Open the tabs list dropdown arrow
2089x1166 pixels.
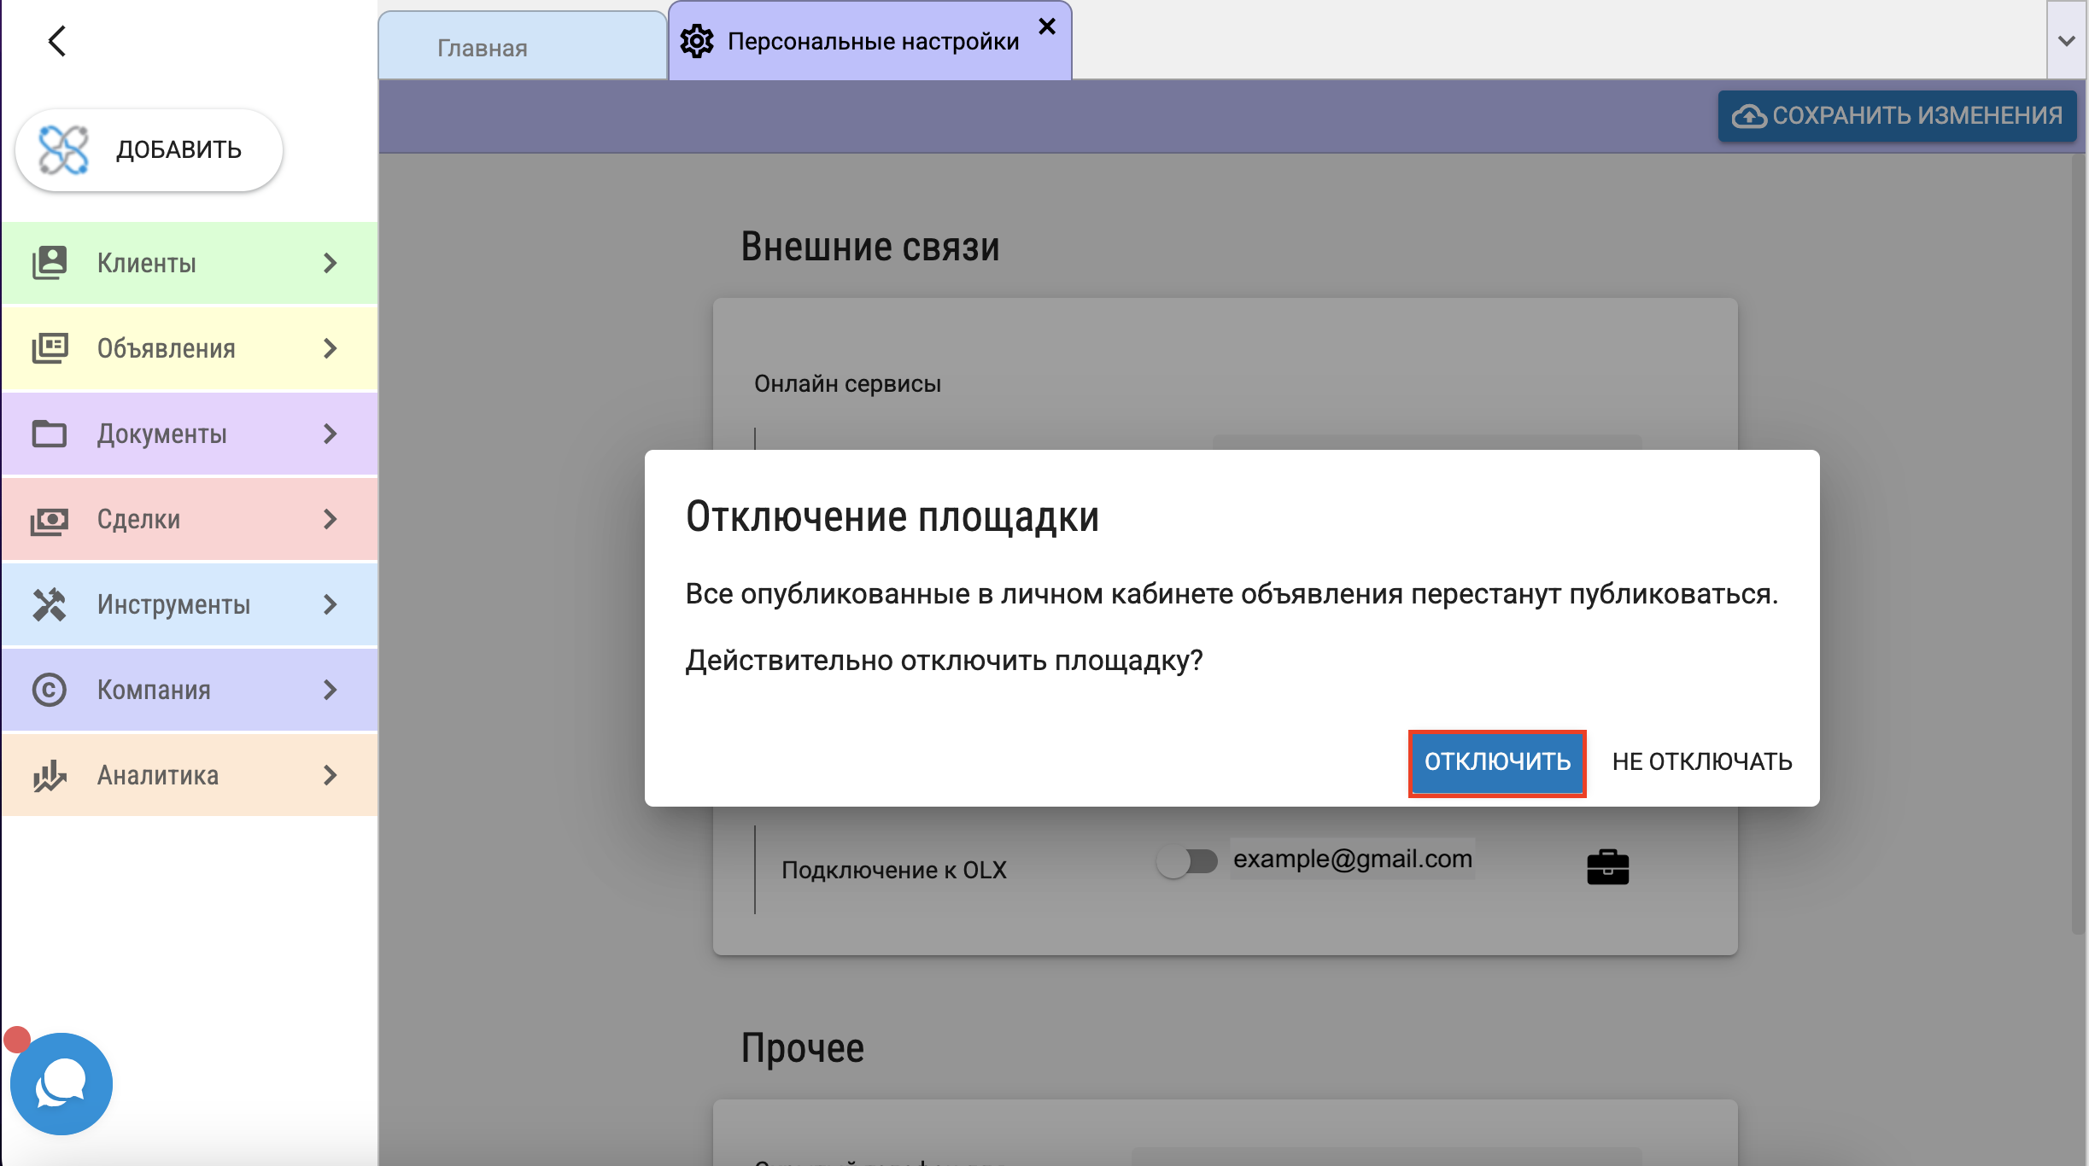(x=2066, y=41)
